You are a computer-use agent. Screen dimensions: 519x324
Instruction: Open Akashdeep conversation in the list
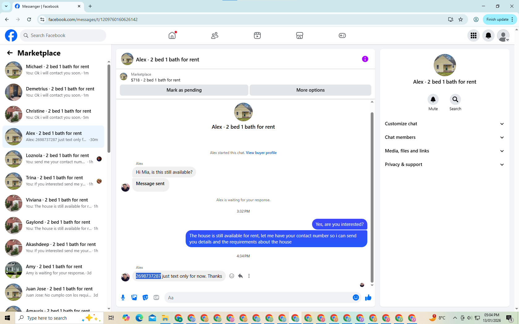[x=53, y=248]
